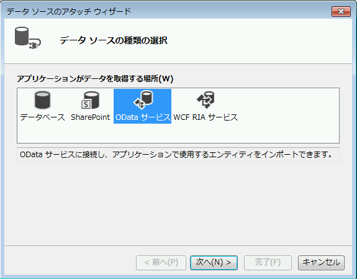
Task: Click the データベース label text
Action: (42, 117)
